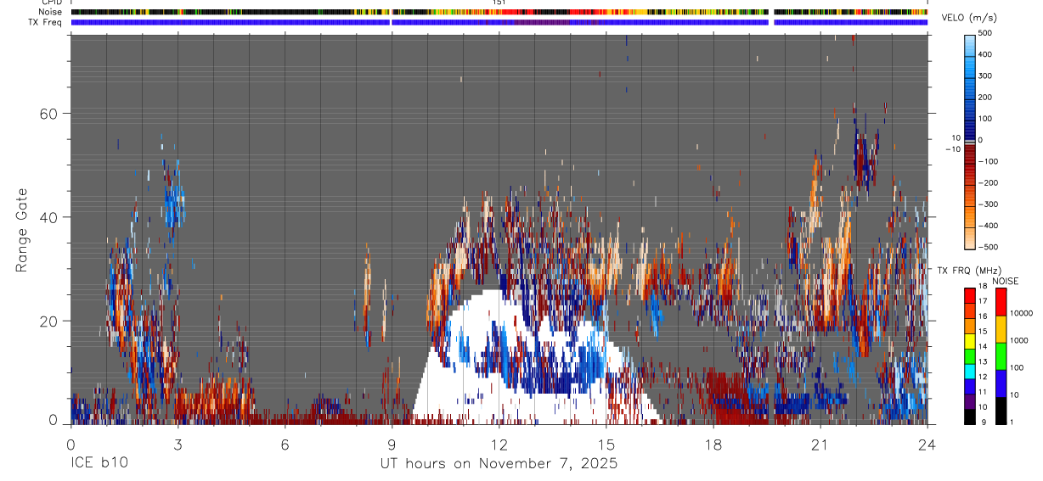Click the VELO (m/s) color bar title
This screenshot has width=1043, height=481.
969,18
